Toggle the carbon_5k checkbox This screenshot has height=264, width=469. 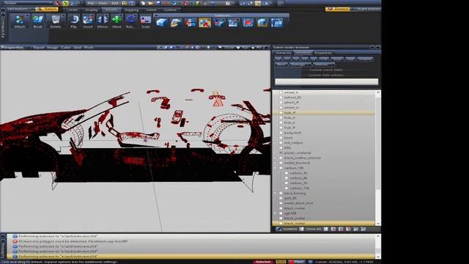(x=287, y=173)
